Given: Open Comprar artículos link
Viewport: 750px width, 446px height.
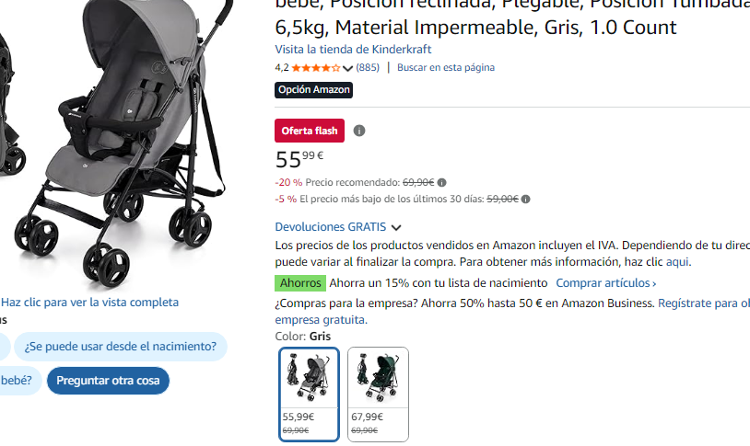Looking at the screenshot, I should pyautogui.click(x=606, y=282).
